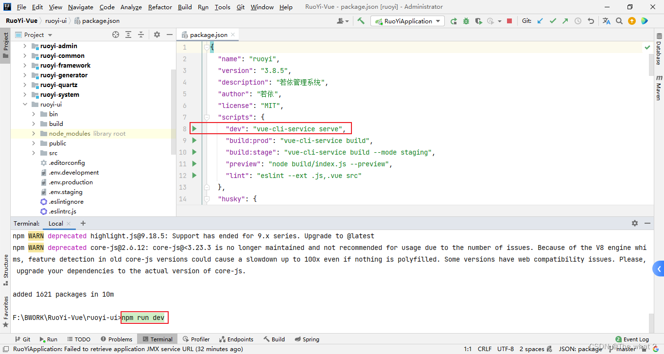This screenshot has height=354, width=664.
Task: Open the Problems tool window
Action: [x=116, y=339]
